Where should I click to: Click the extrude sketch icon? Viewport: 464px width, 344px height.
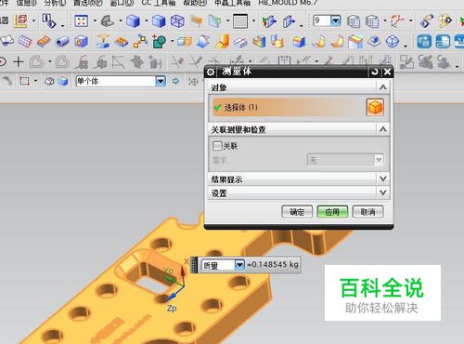[x=103, y=42]
